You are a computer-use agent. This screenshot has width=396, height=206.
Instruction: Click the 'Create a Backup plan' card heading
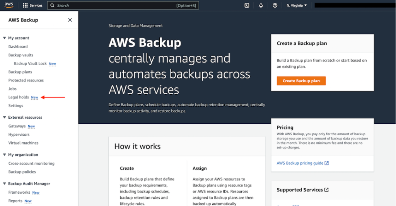coord(302,43)
